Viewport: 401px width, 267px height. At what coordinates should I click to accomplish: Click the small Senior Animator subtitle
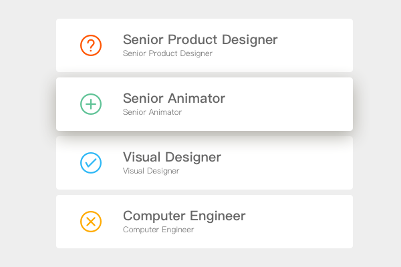pyautogui.click(x=152, y=112)
